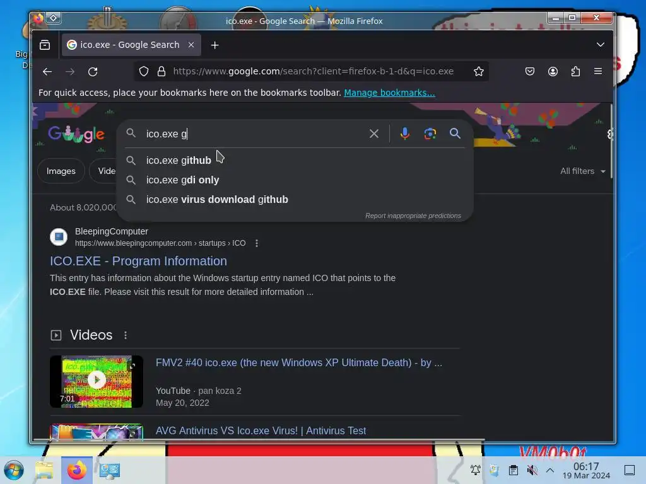
Task: Open the Manage bookmarks link
Action: point(389,93)
